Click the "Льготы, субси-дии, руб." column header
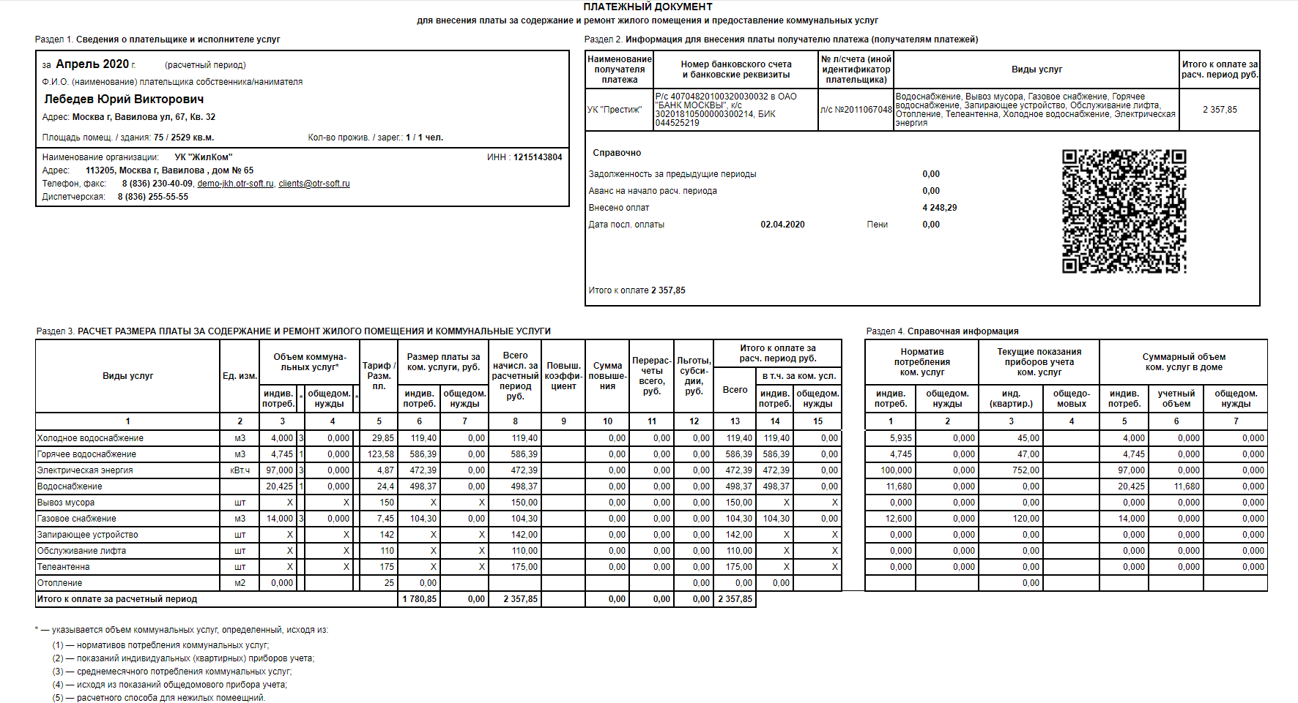This screenshot has height=703, width=1298. (694, 376)
